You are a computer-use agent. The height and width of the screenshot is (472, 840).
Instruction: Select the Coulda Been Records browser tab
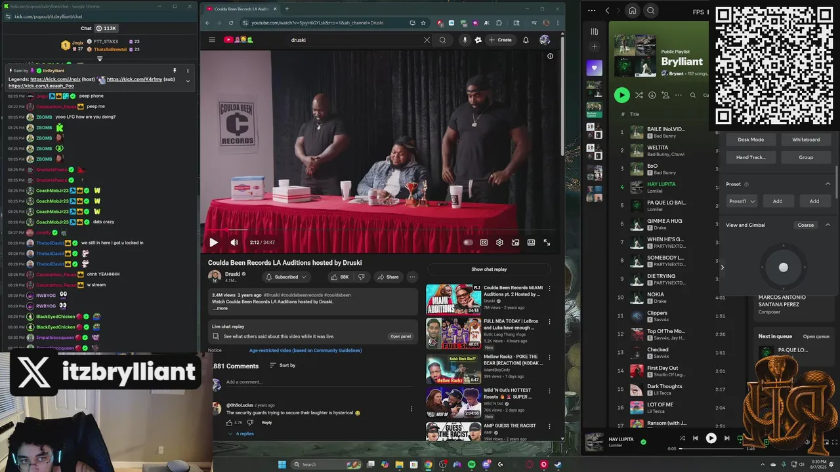241,9
